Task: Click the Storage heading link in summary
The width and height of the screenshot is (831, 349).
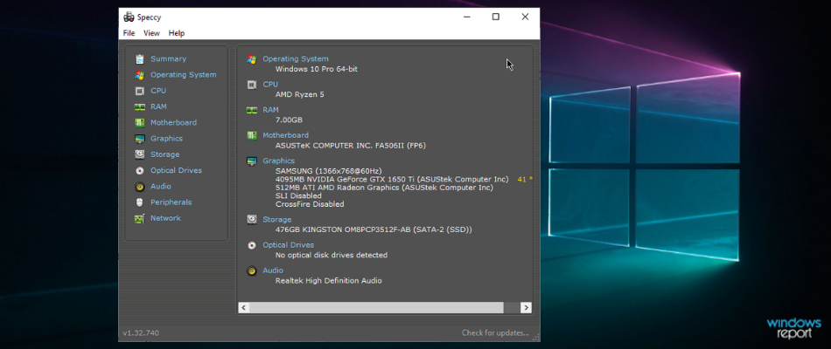Action: click(x=277, y=219)
